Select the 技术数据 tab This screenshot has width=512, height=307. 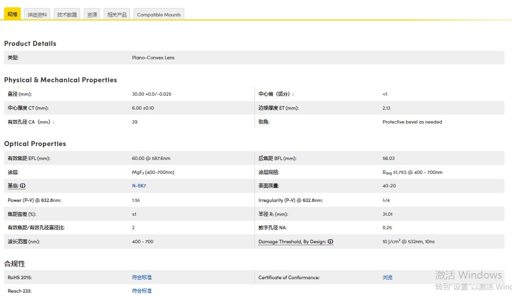coord(67,15)
